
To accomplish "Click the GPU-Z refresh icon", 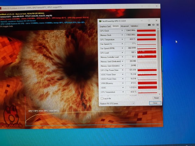I will coord(153,25).
